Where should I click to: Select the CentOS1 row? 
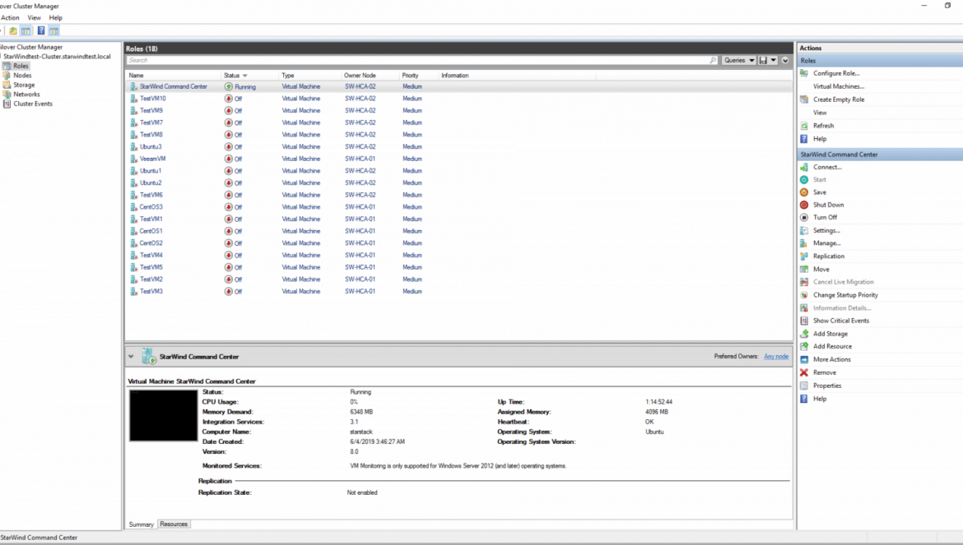(x=458, y=231)
